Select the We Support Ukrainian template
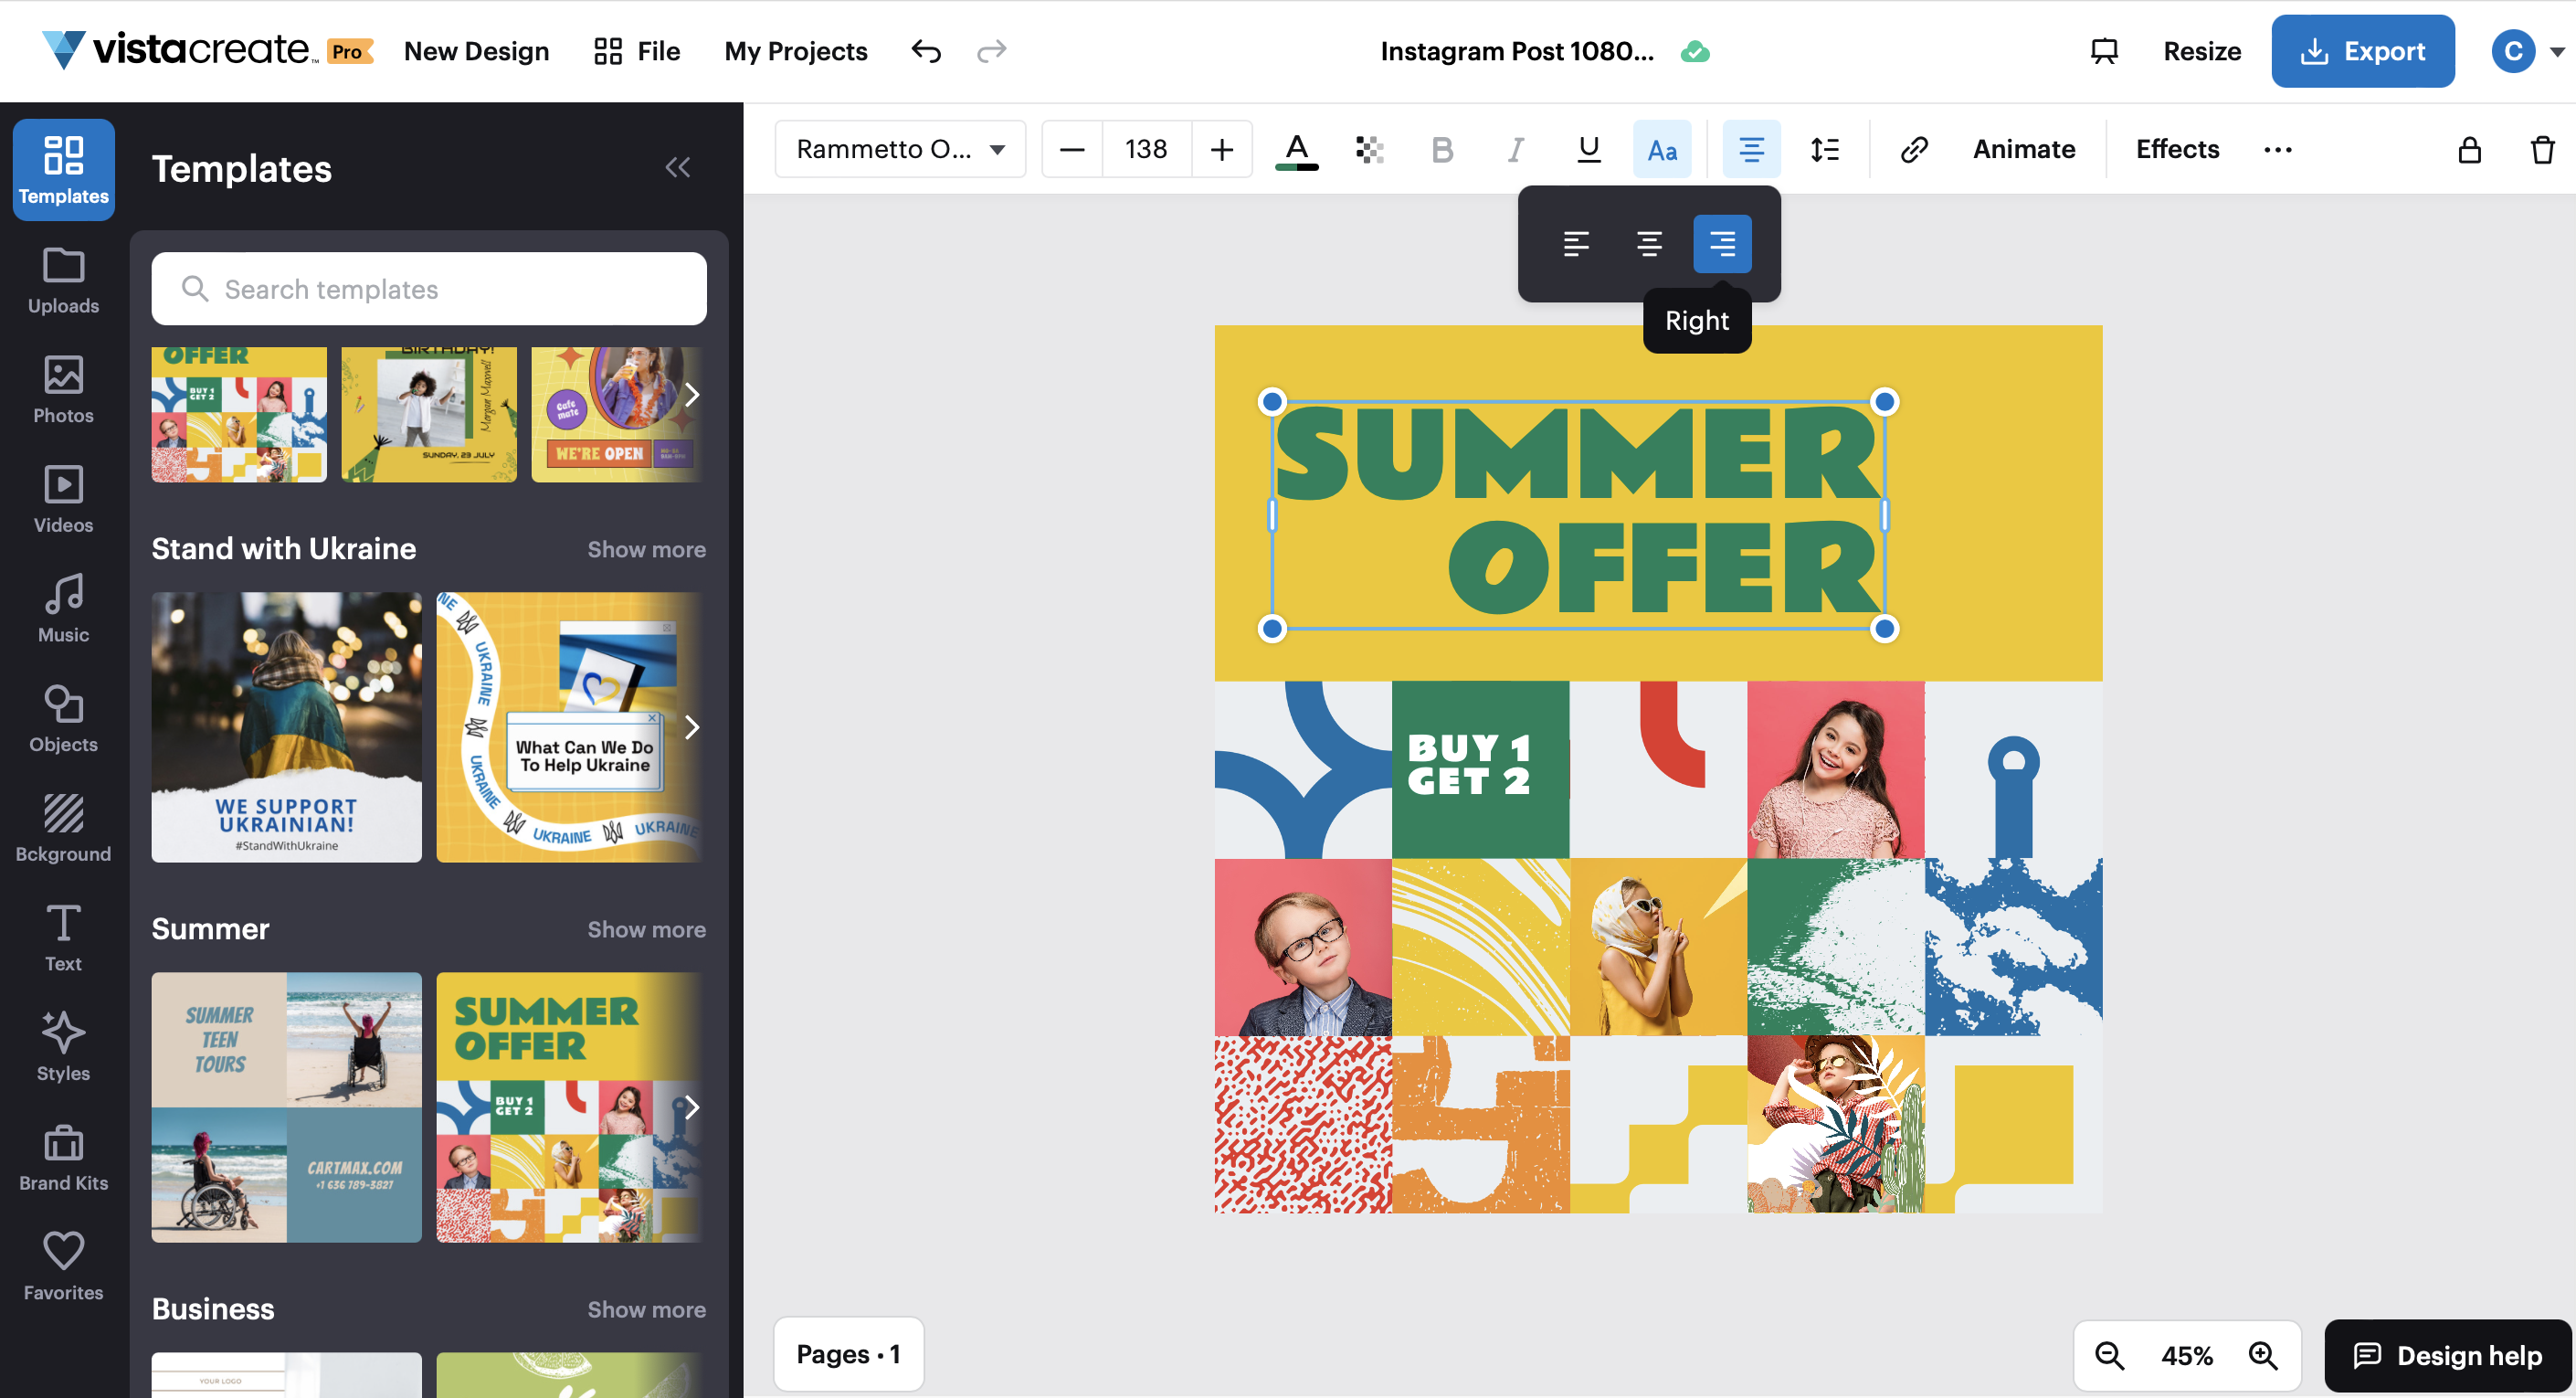 [x=286, y=727]
